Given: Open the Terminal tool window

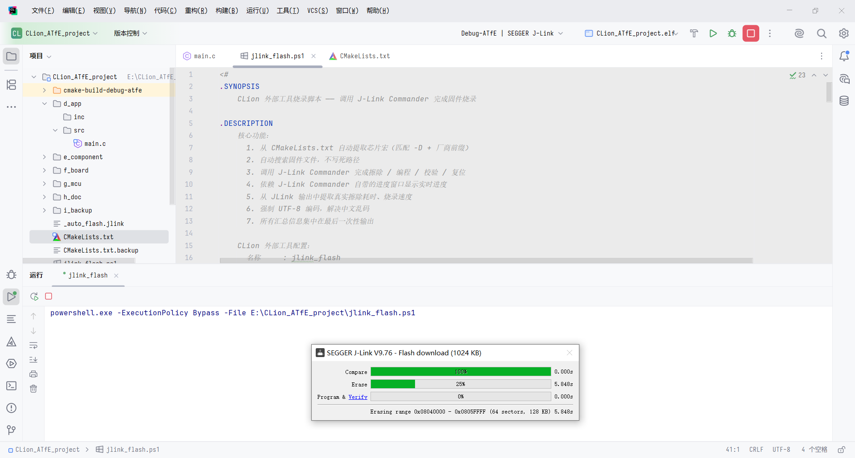Looking at the screenshot, I should (12, 386).
